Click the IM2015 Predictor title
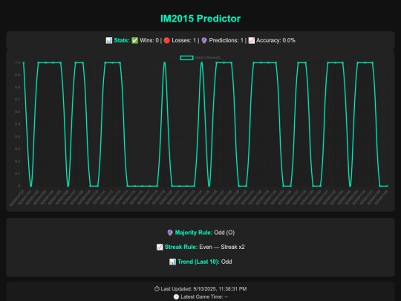The width and height of the screenshot is (401, 301). point(200,19)
